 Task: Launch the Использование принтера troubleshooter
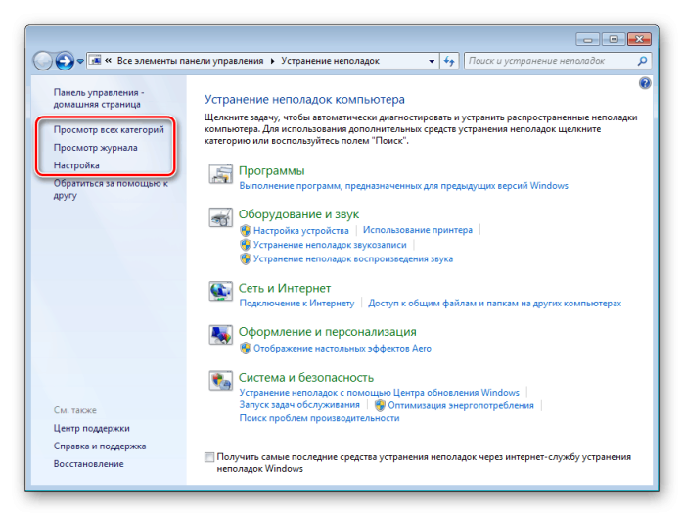tap(418, 230)
